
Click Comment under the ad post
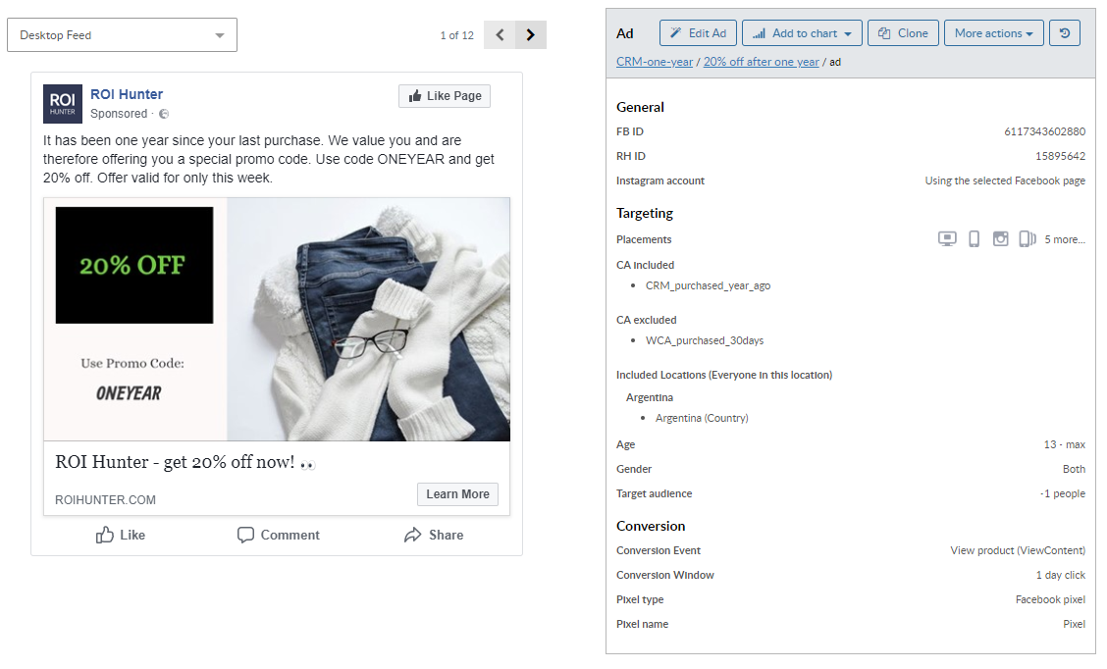point(278,535)
